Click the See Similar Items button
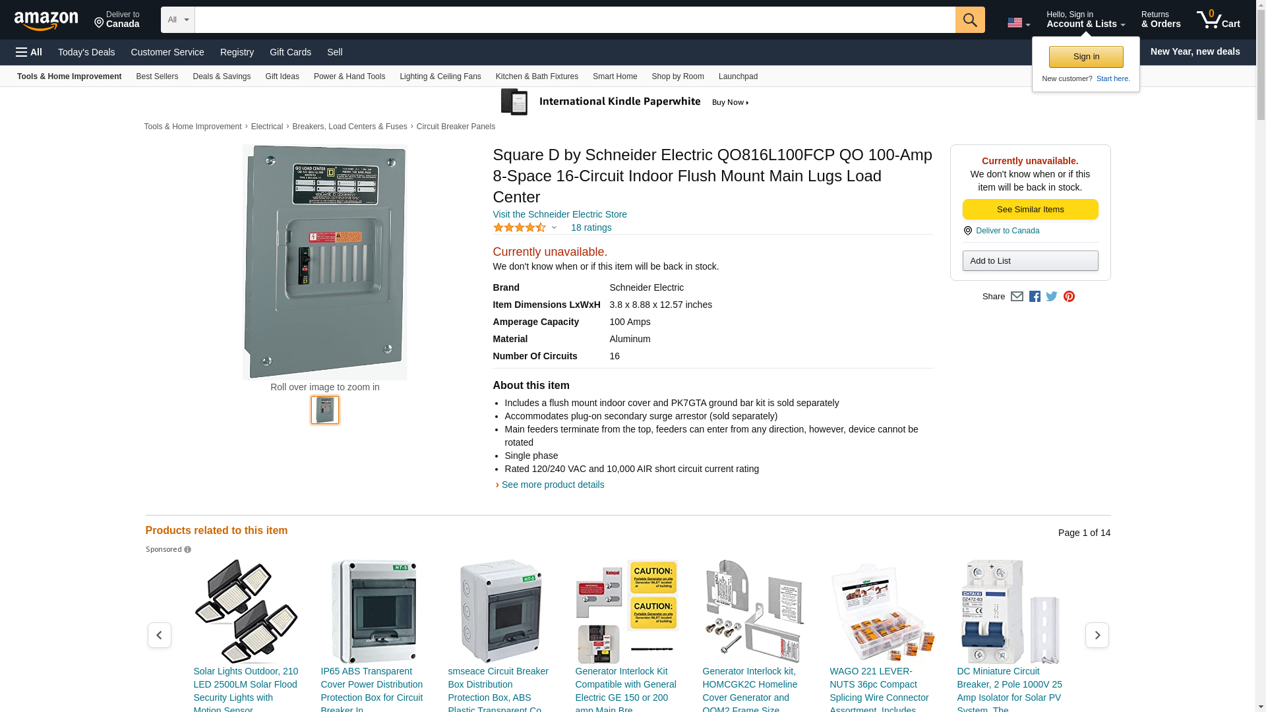 tap(1030, 210)
